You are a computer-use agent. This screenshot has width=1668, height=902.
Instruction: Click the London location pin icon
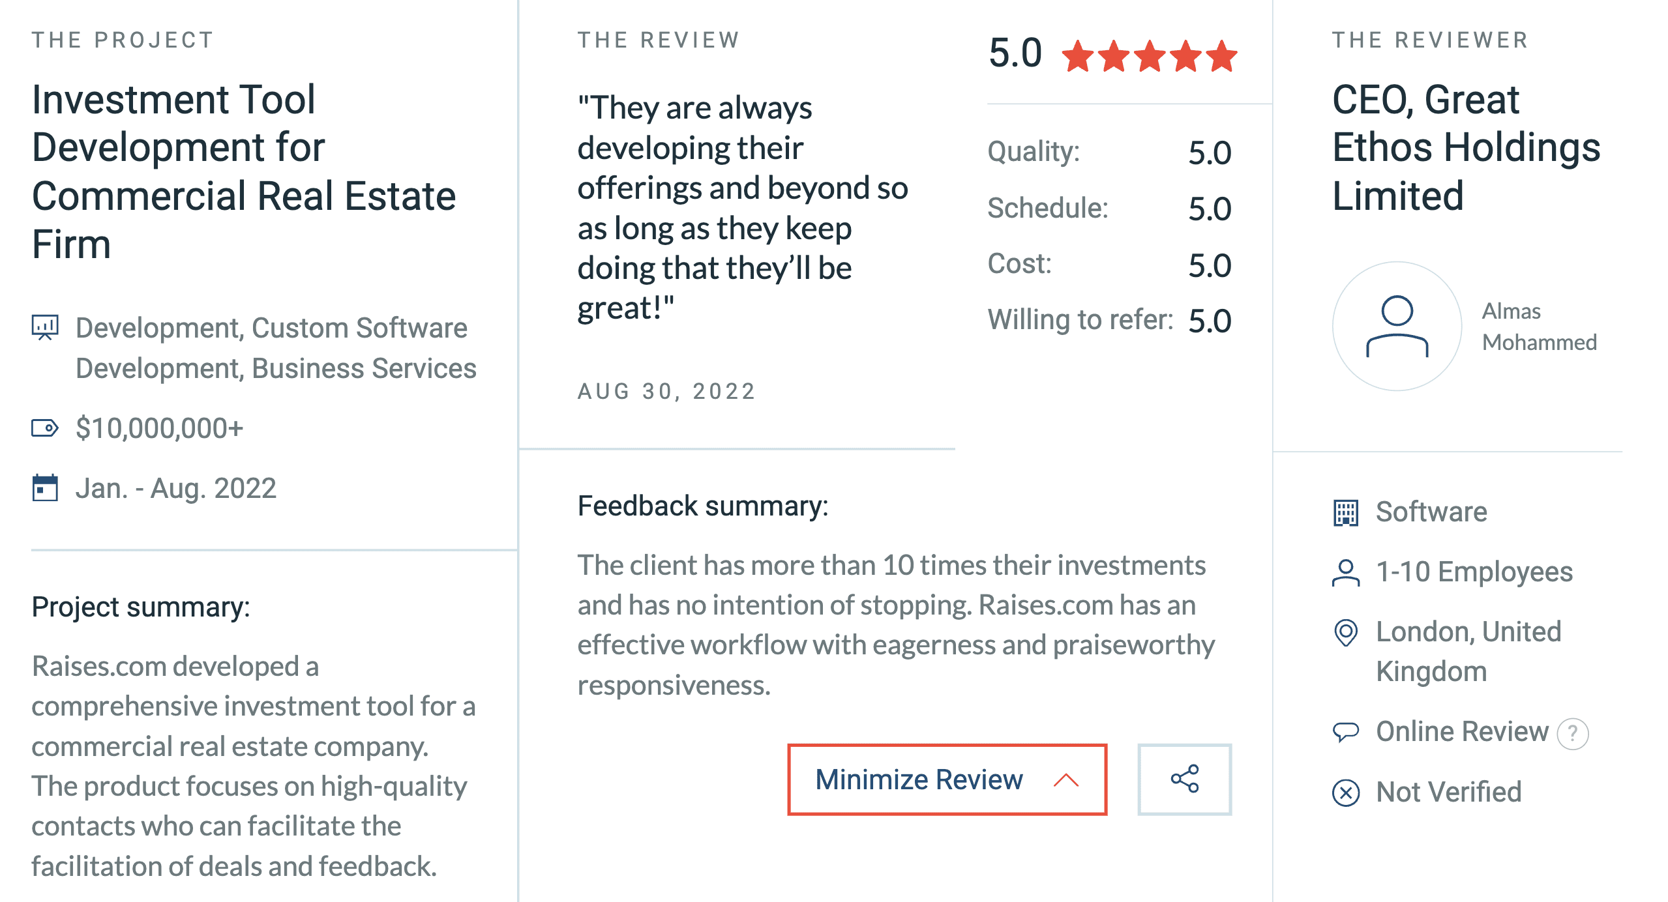coord(1345,632)
